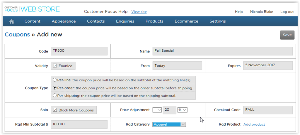The width and height of the screenshot is (300, 135).
Task: Open the Appearance menu
Action: [64, 21]
